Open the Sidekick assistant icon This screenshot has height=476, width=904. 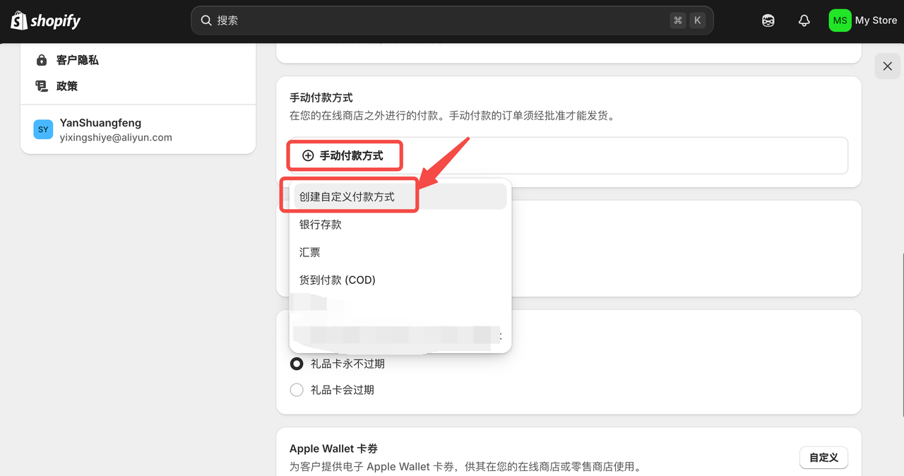768,20
